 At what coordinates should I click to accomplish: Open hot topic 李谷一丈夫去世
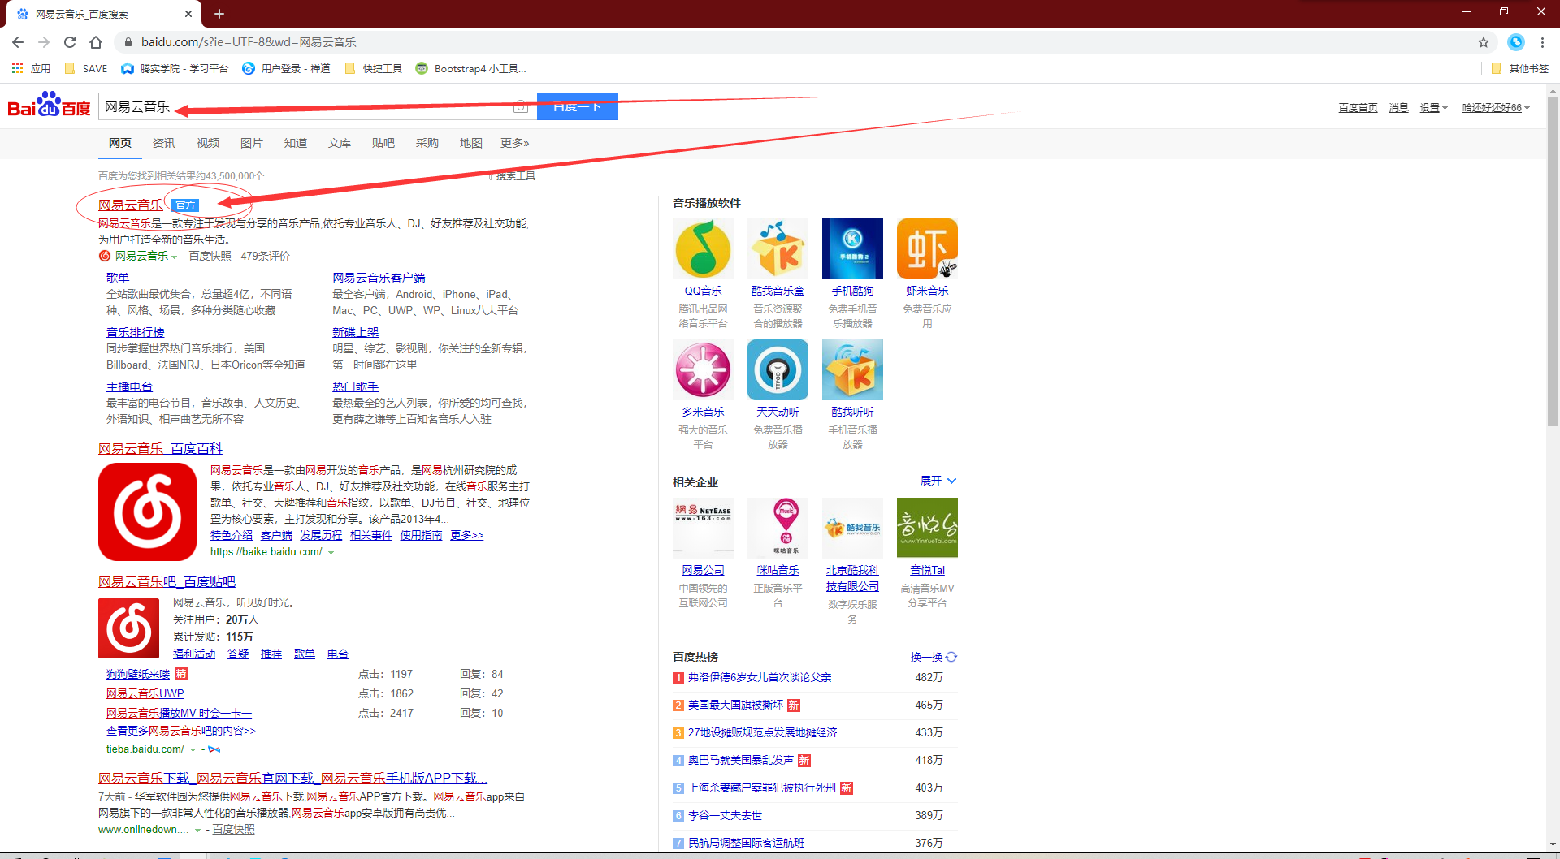tap(725, 815)
